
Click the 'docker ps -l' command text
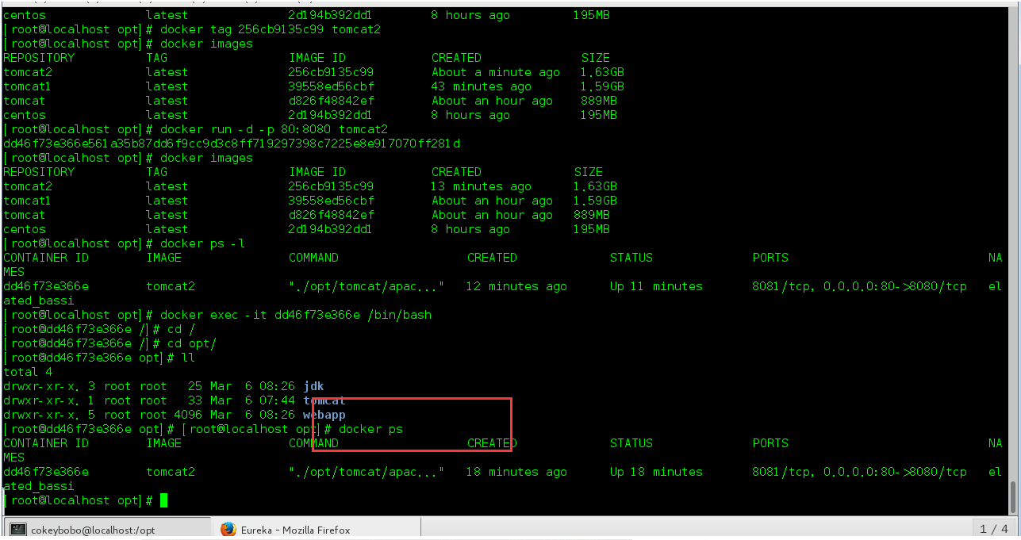[202, 243]
